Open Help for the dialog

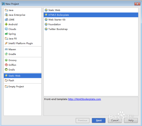tap(131, 120)
